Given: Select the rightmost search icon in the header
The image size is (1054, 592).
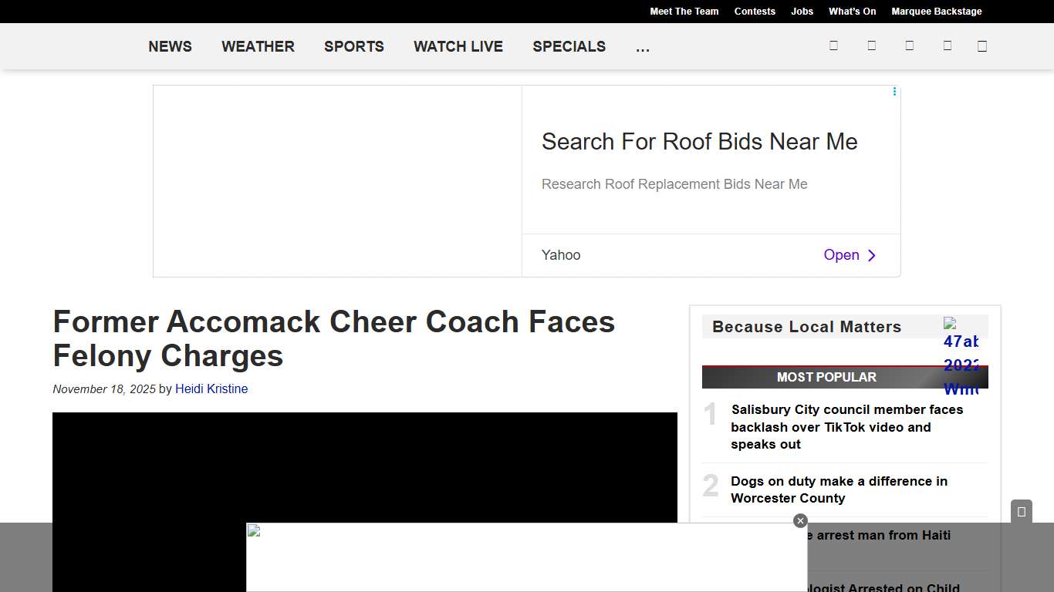Looking at the screenshot, I should coord(981,45).
